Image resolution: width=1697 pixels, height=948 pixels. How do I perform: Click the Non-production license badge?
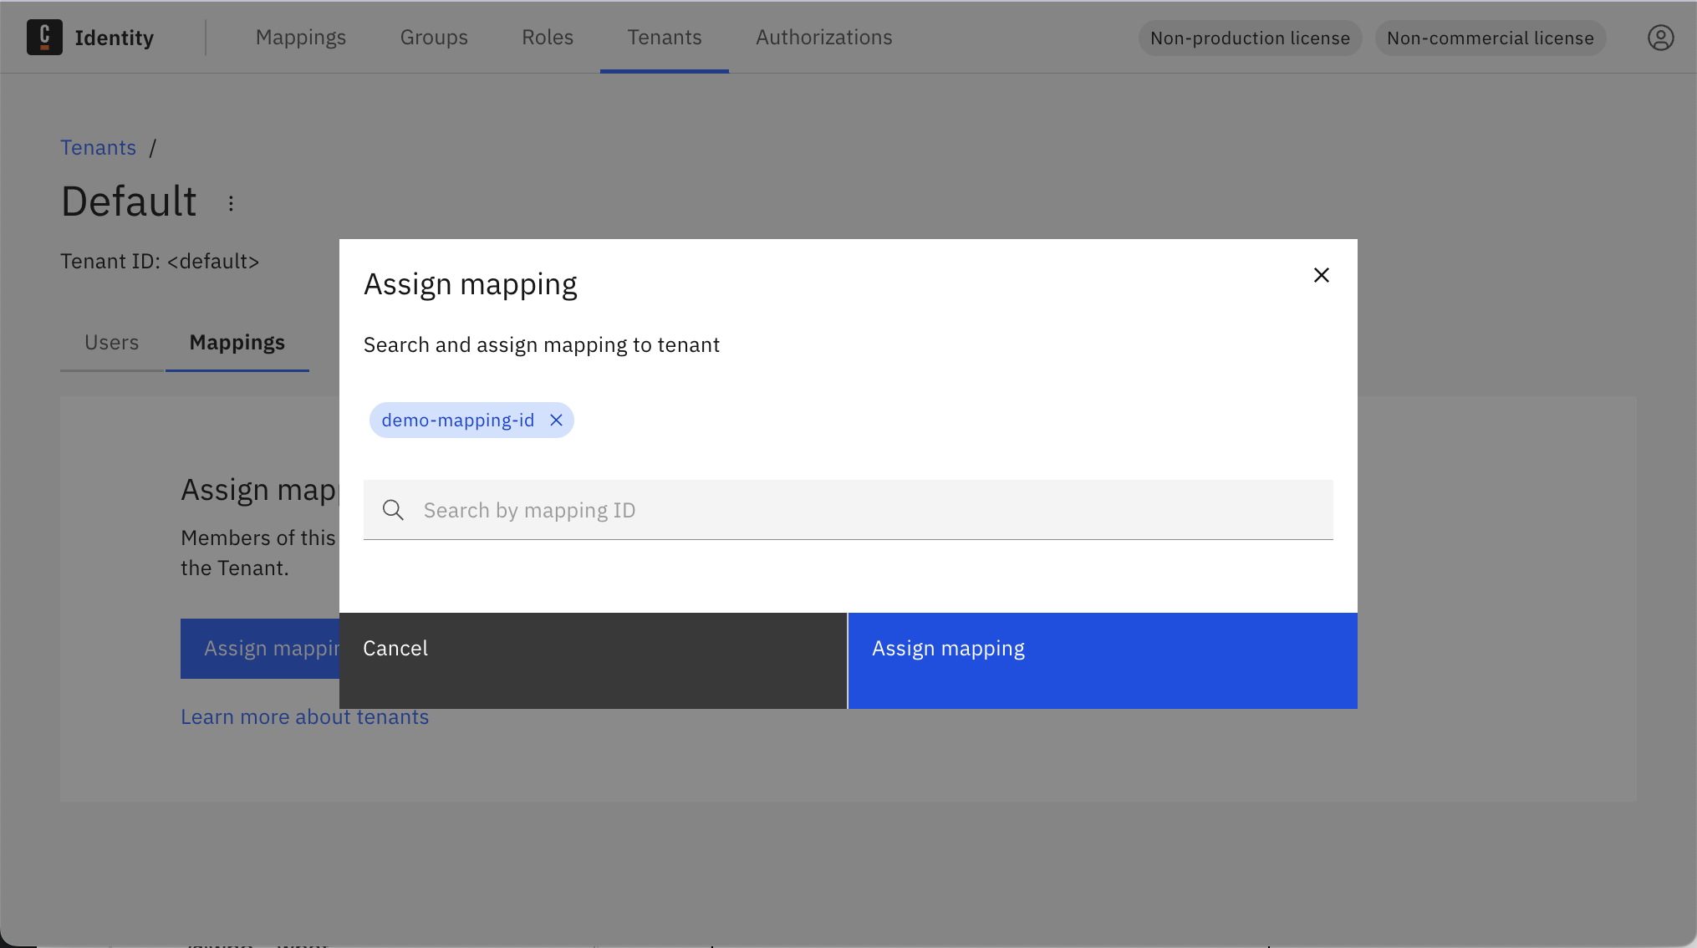tap(1249, 38)
